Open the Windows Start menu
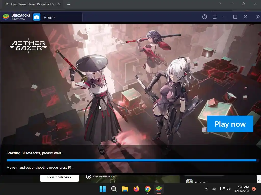261x195 pixels. pos(102,189)
